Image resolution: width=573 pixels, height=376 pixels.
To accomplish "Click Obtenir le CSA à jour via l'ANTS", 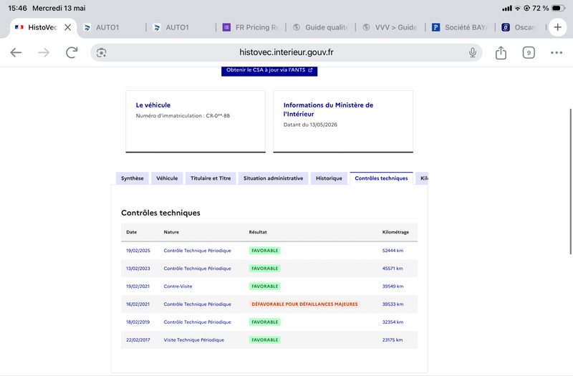I will click(x=269, y=70).
